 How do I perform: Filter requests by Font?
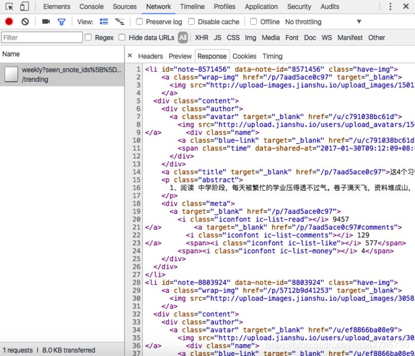[292, 37]
